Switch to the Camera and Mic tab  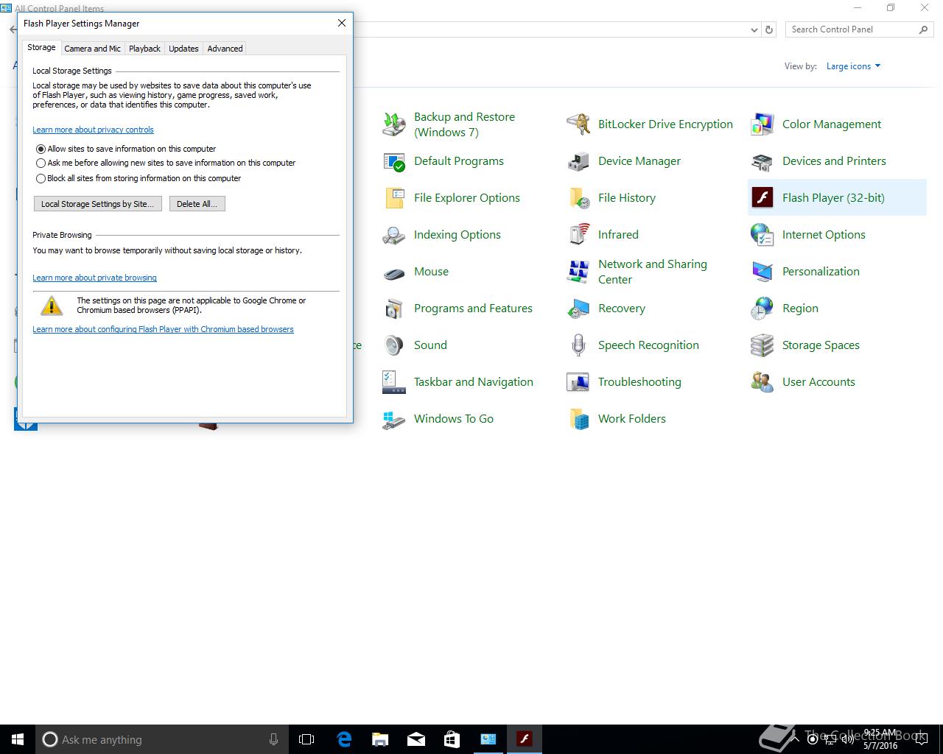coord(92,49)
